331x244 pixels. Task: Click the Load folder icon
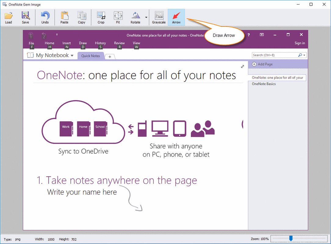point(9,17)
